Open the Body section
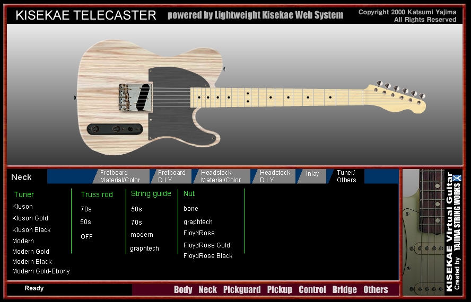 pyautogui.click(x=183, y=290)
